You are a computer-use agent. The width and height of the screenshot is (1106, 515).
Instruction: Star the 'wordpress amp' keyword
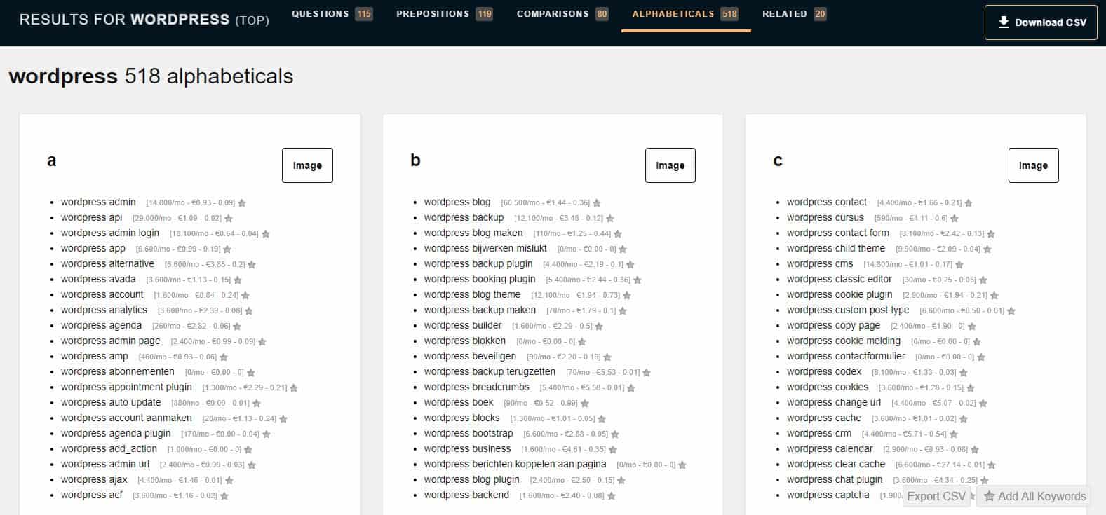pos(224,357)
